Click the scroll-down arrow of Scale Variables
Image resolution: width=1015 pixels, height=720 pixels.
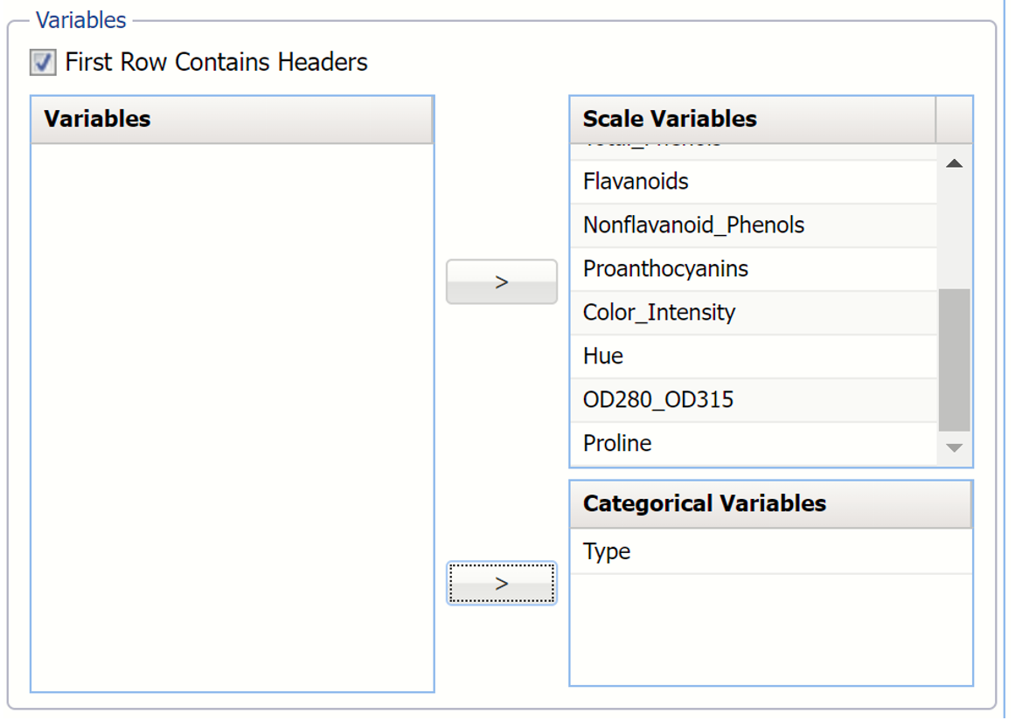(953, 446)
